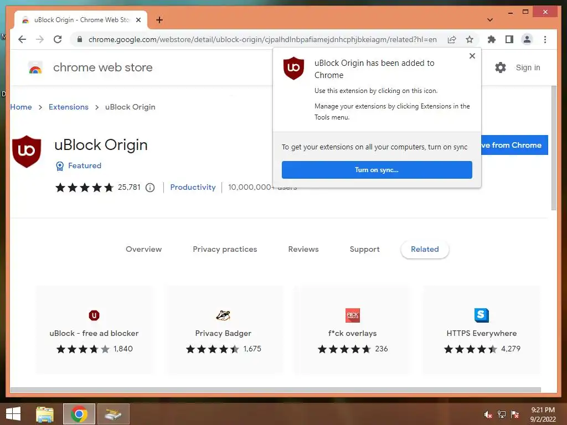Click the Privacy Badger badger icon
The height and width of the screenshot is (425, 567).
[223, 315]
